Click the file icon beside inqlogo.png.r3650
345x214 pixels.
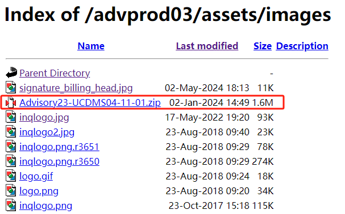[11, 161]
